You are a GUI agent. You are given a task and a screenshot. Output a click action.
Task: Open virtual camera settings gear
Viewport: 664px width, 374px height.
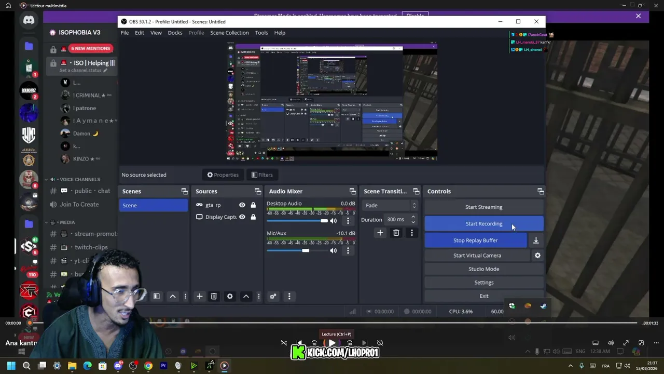tap(537, 256)
